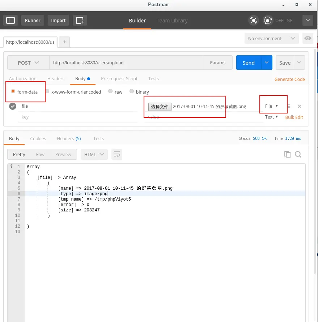Switch to Preview response view
The image size is (318, 322).
tap(63, 154)
